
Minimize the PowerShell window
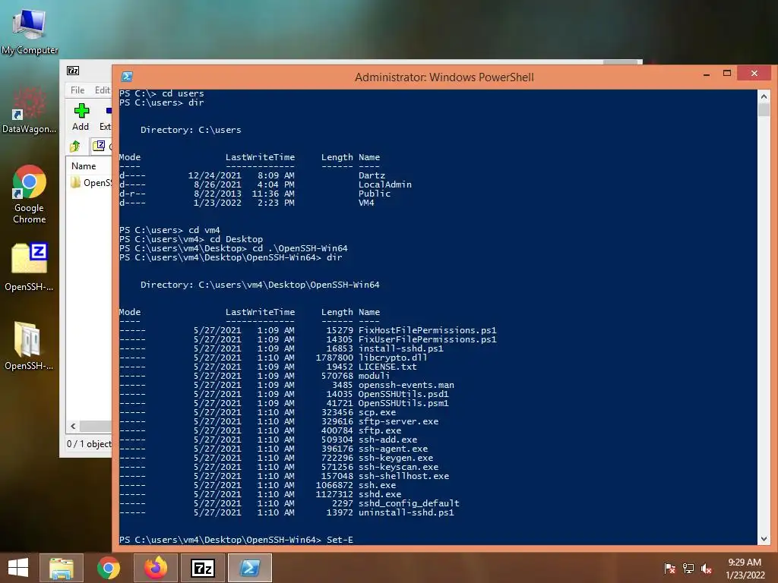point(707,74)
